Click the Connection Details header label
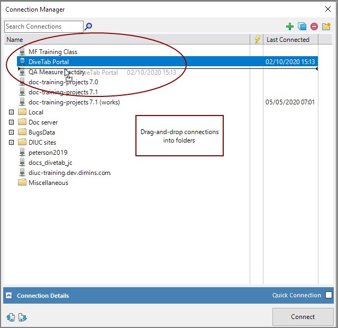 click(43, 296)
